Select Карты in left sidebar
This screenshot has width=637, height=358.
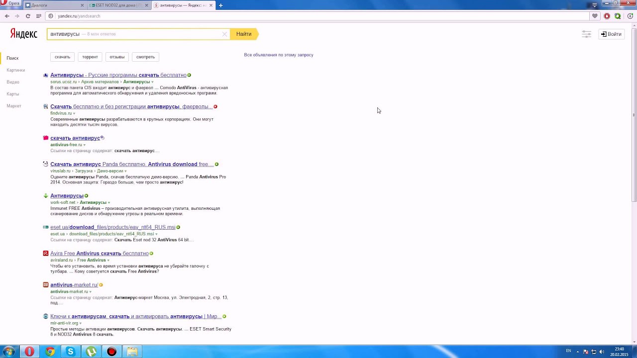click(x=13, y=94)
